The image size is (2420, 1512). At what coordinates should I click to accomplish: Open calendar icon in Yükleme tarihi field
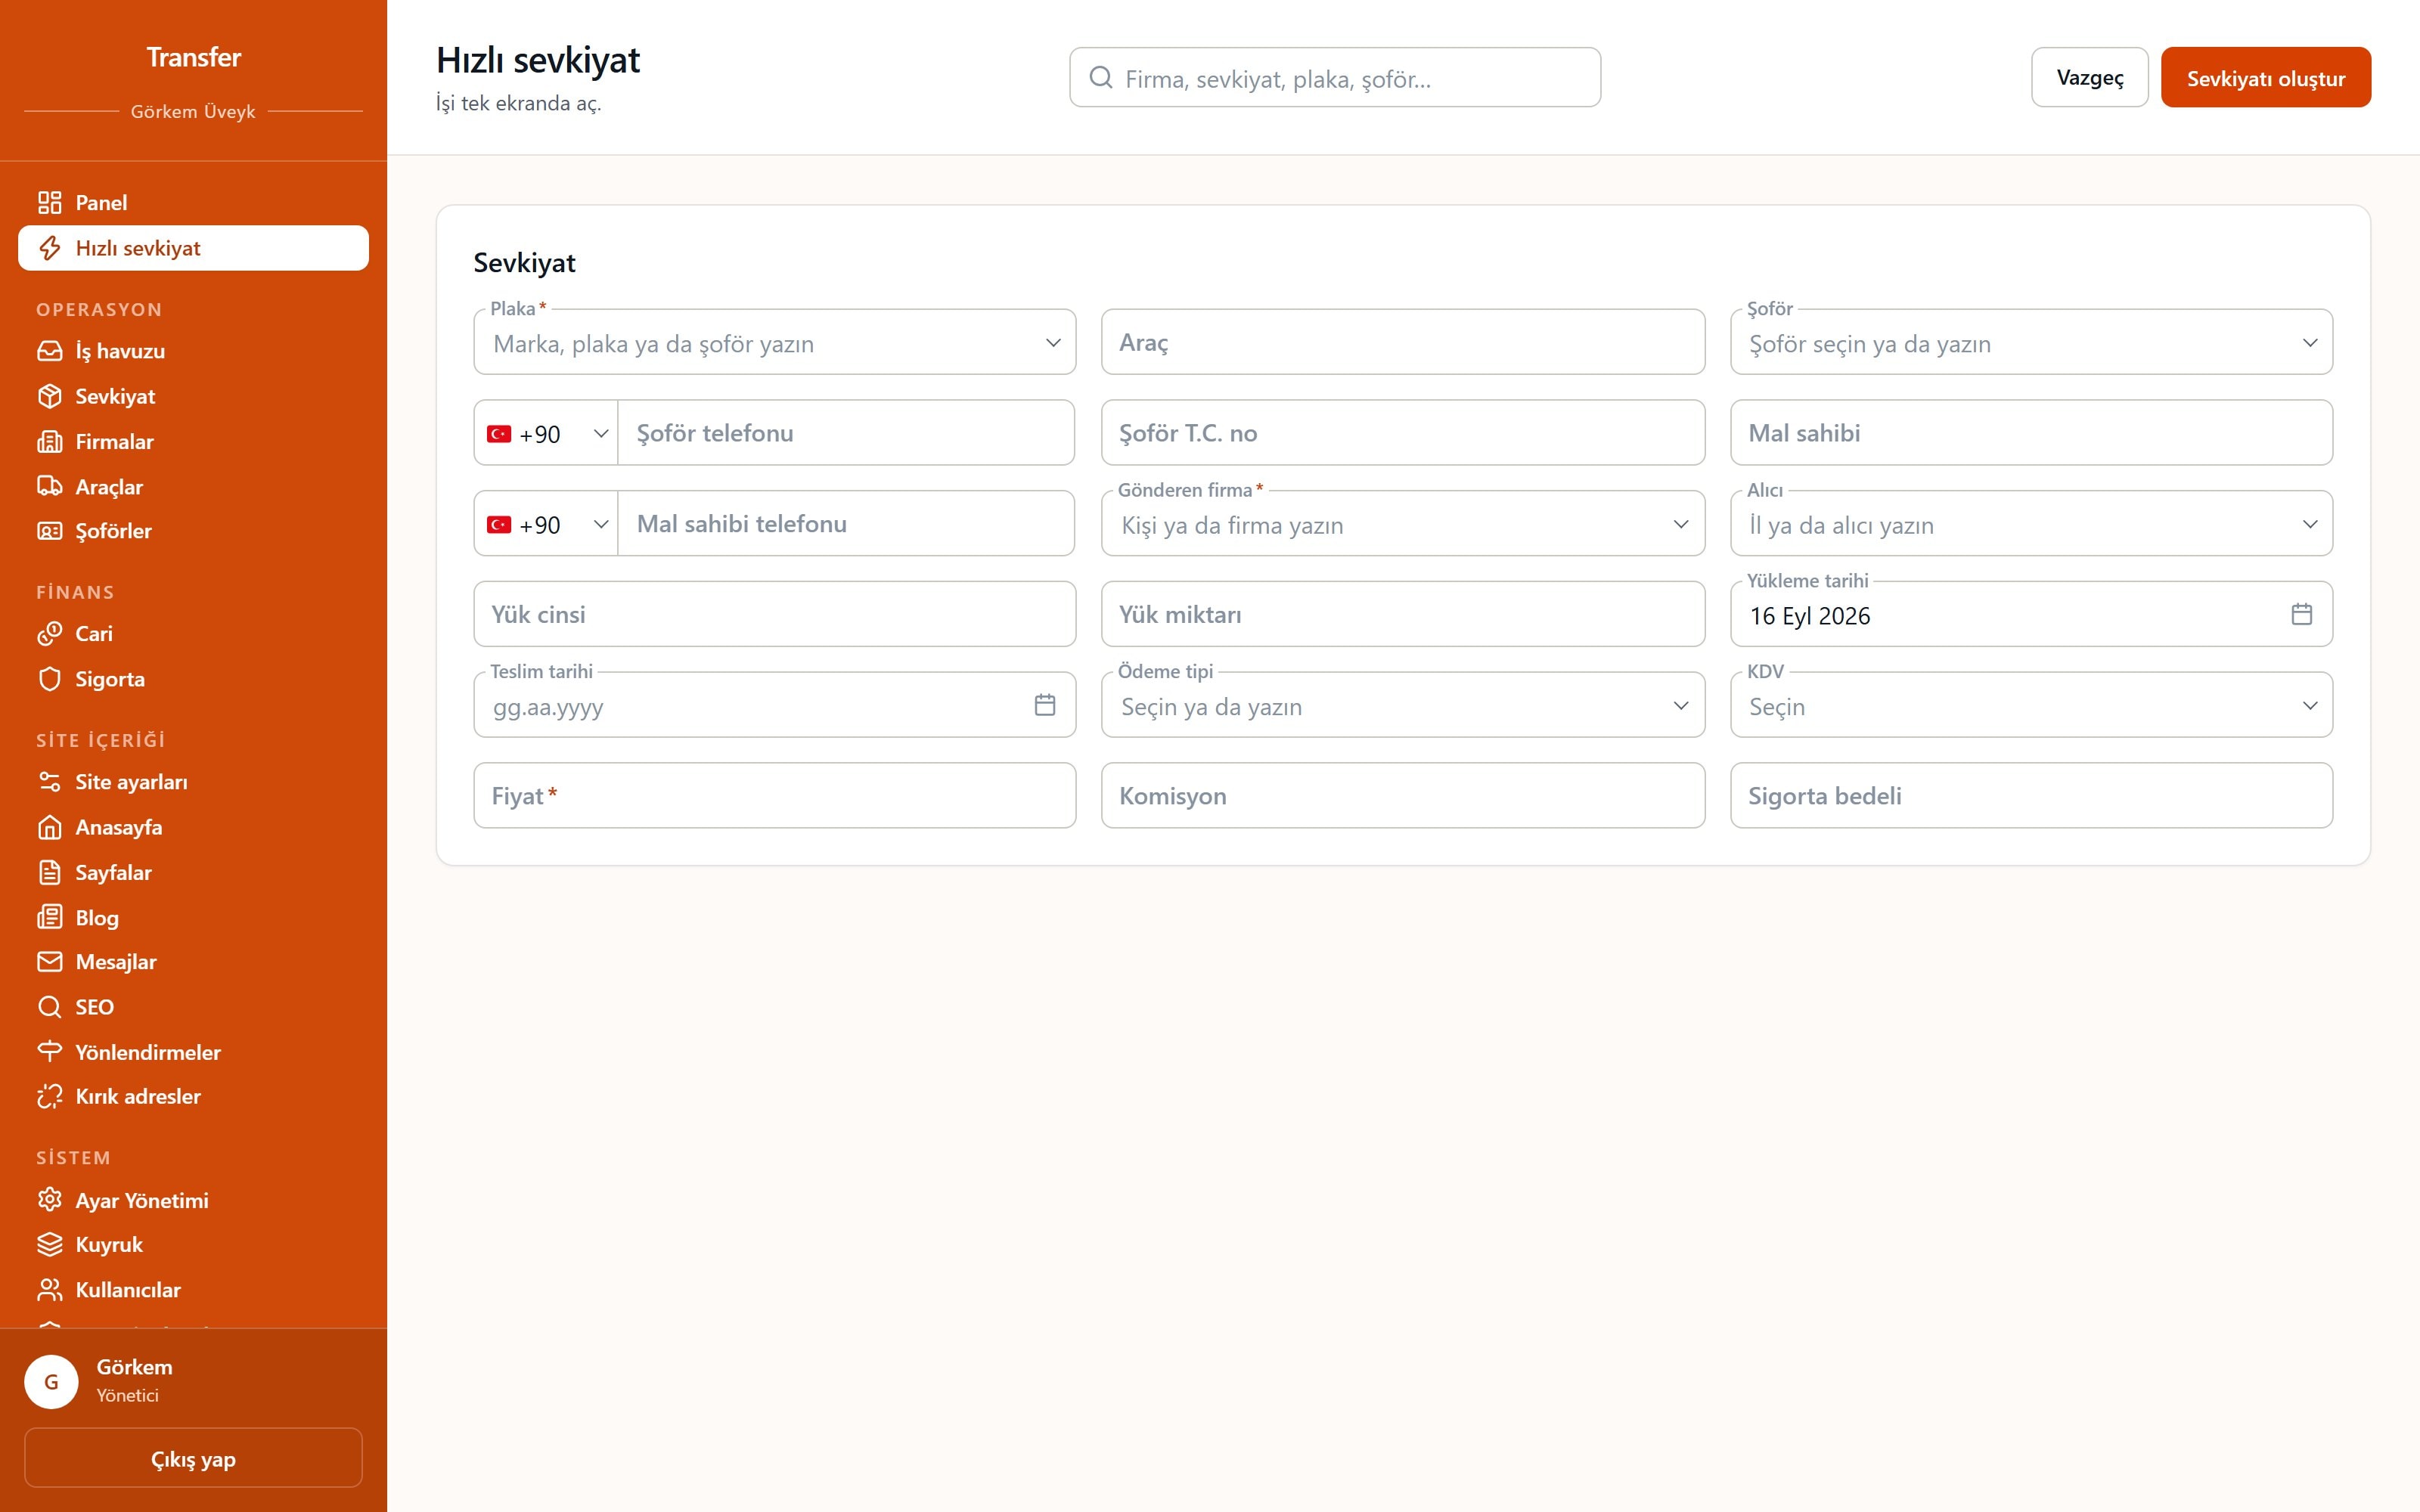click(x=2302, y=614)
